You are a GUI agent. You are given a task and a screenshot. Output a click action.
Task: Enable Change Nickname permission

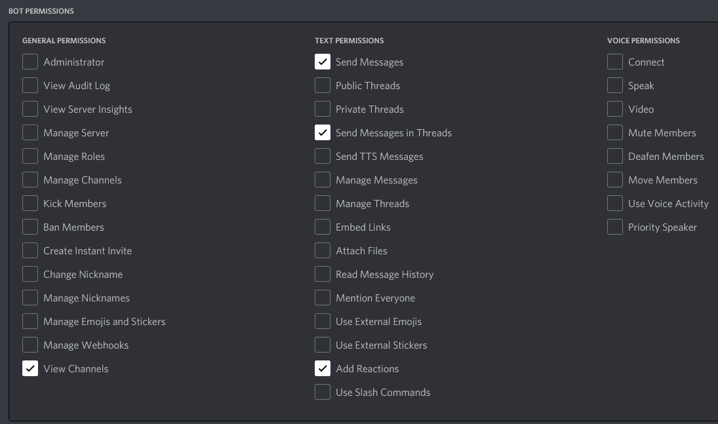coord(30,274)
